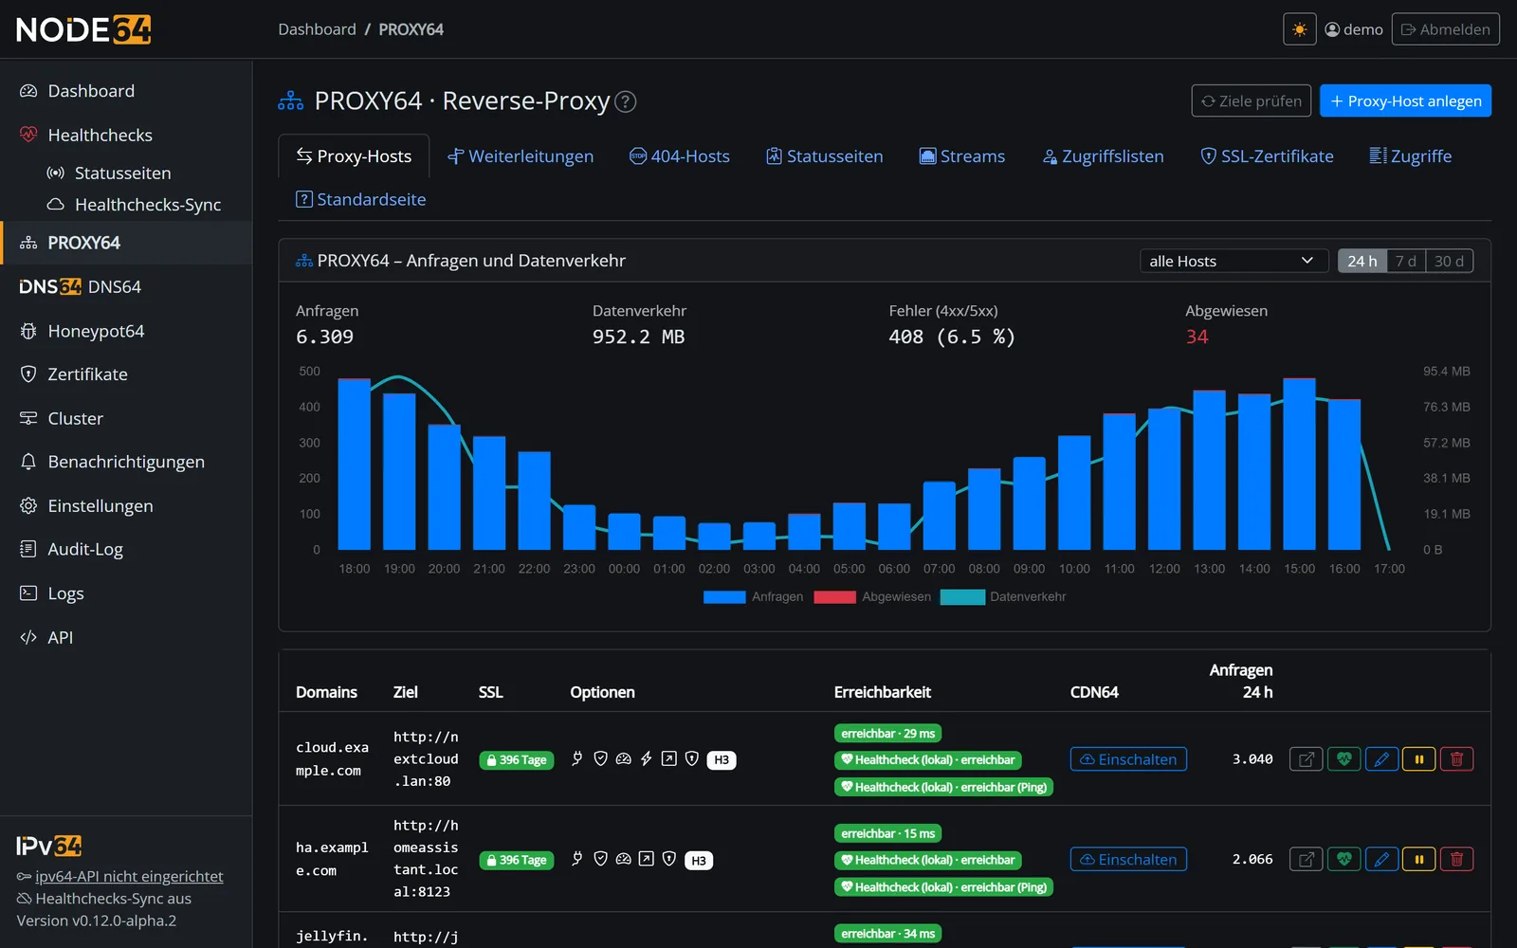Open the Zugriffslisten tab
1517x948 pixels.
click(x=1103, y=156)
